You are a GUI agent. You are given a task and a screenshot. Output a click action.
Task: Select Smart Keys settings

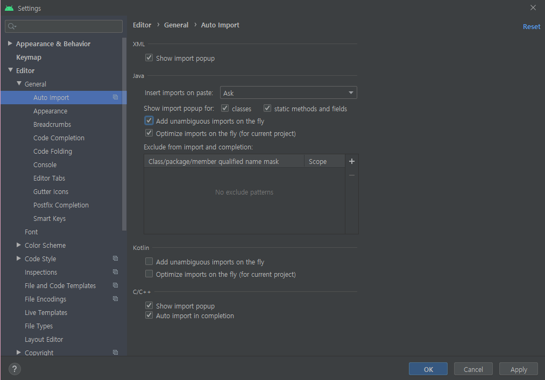click(49, 218)
